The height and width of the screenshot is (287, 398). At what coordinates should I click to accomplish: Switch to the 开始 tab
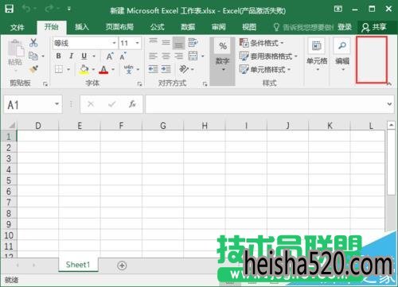pos(51,27)
